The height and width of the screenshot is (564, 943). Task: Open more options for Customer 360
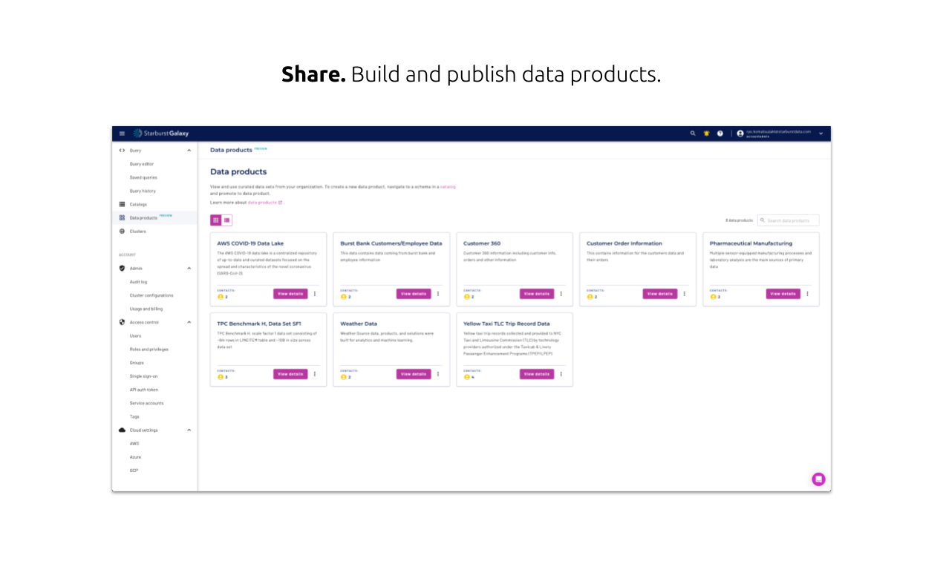[561, 294]
